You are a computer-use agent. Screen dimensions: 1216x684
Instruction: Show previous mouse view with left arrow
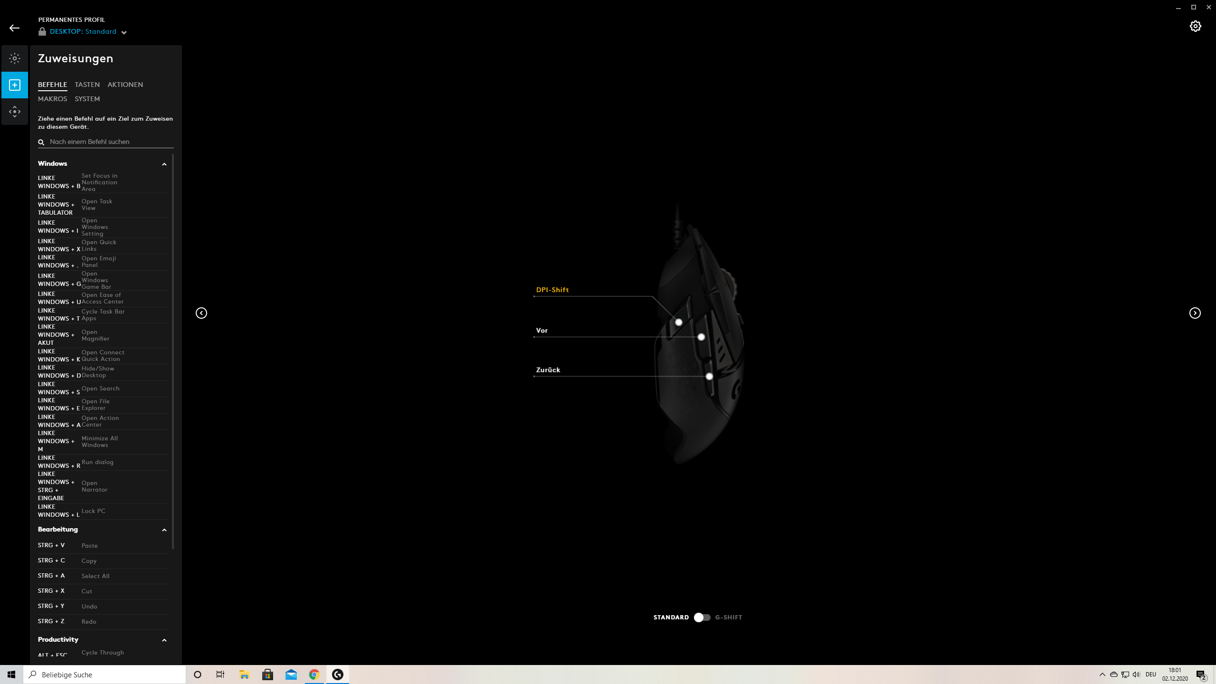tap(201, 313)
